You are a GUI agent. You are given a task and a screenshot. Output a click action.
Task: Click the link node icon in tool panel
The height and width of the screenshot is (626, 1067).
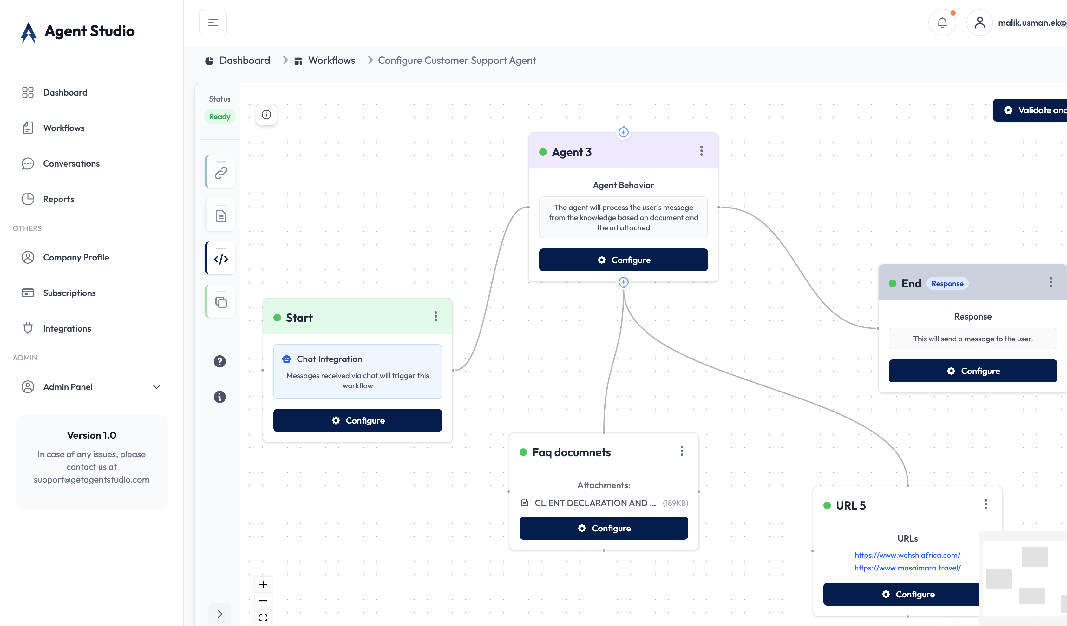click(220, 172)
